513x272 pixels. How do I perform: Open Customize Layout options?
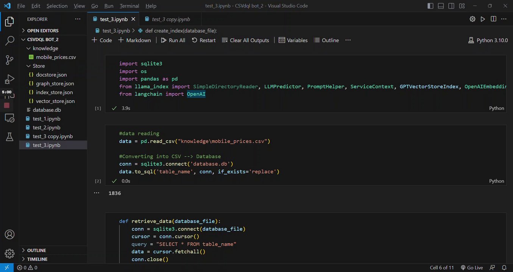(x=462, y=6)
